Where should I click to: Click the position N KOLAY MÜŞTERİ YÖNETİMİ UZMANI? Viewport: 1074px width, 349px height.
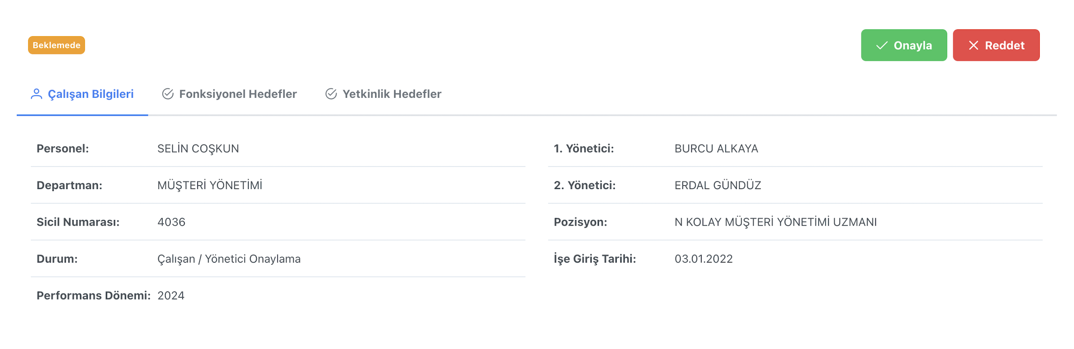[x=775, y=222]
